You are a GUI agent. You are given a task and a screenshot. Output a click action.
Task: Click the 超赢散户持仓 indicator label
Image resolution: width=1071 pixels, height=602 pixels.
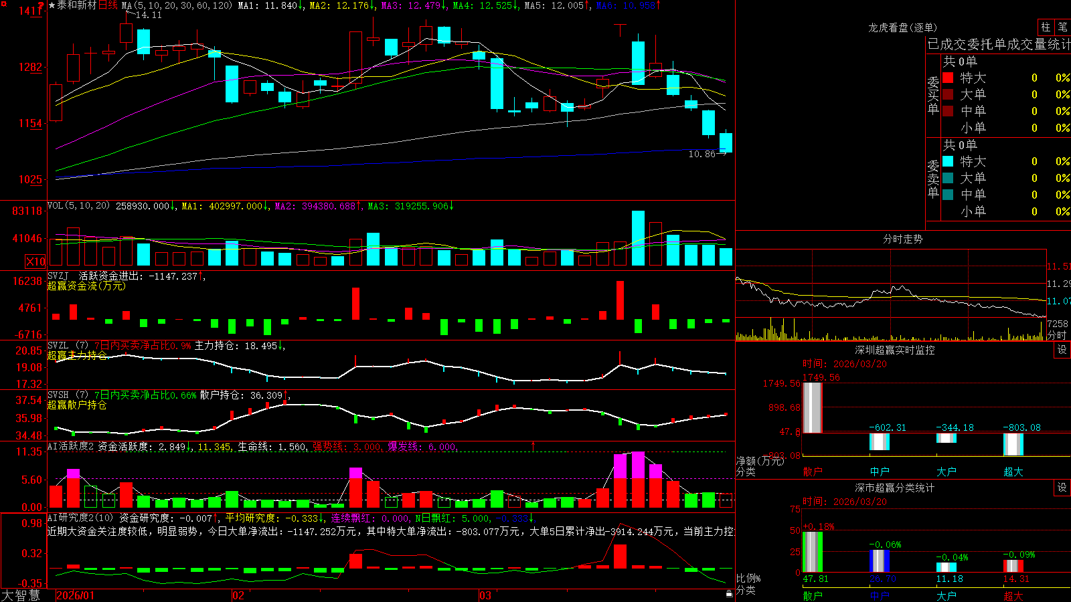point(77,405)
